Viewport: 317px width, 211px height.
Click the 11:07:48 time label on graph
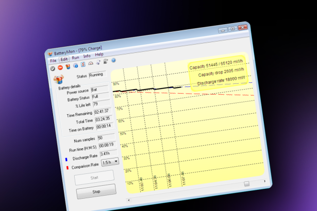point(183,179)
